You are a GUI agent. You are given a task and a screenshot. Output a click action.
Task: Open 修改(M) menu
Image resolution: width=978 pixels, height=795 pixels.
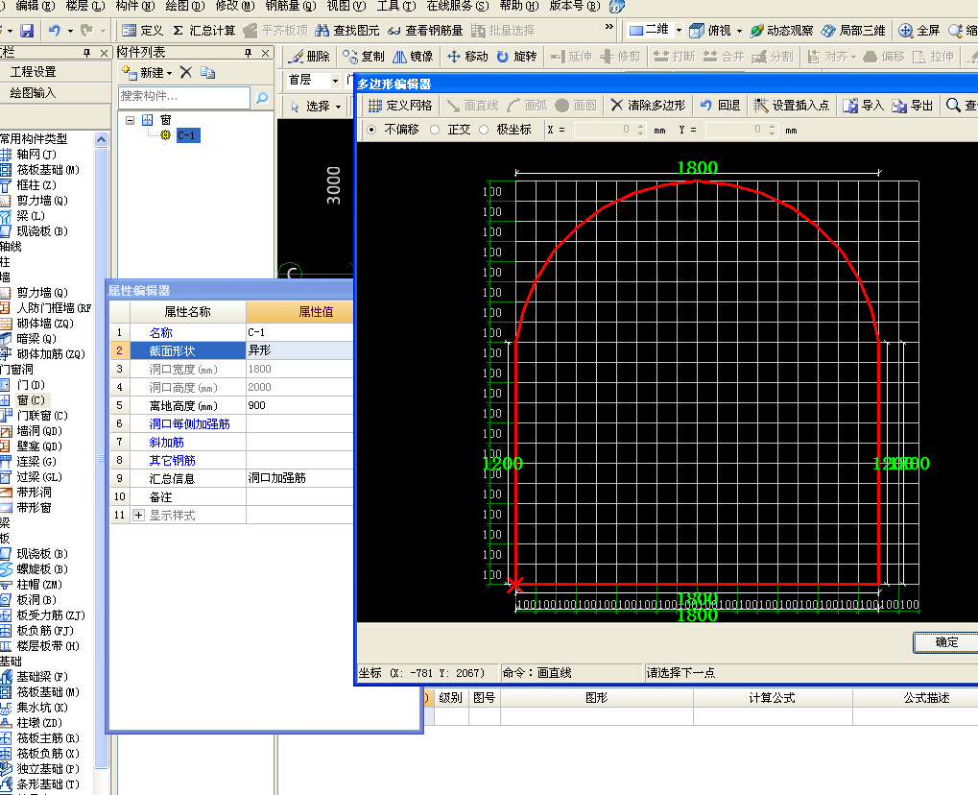tap(235, 6)
